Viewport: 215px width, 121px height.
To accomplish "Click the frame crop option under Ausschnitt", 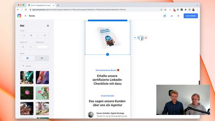I will [31, 47].
